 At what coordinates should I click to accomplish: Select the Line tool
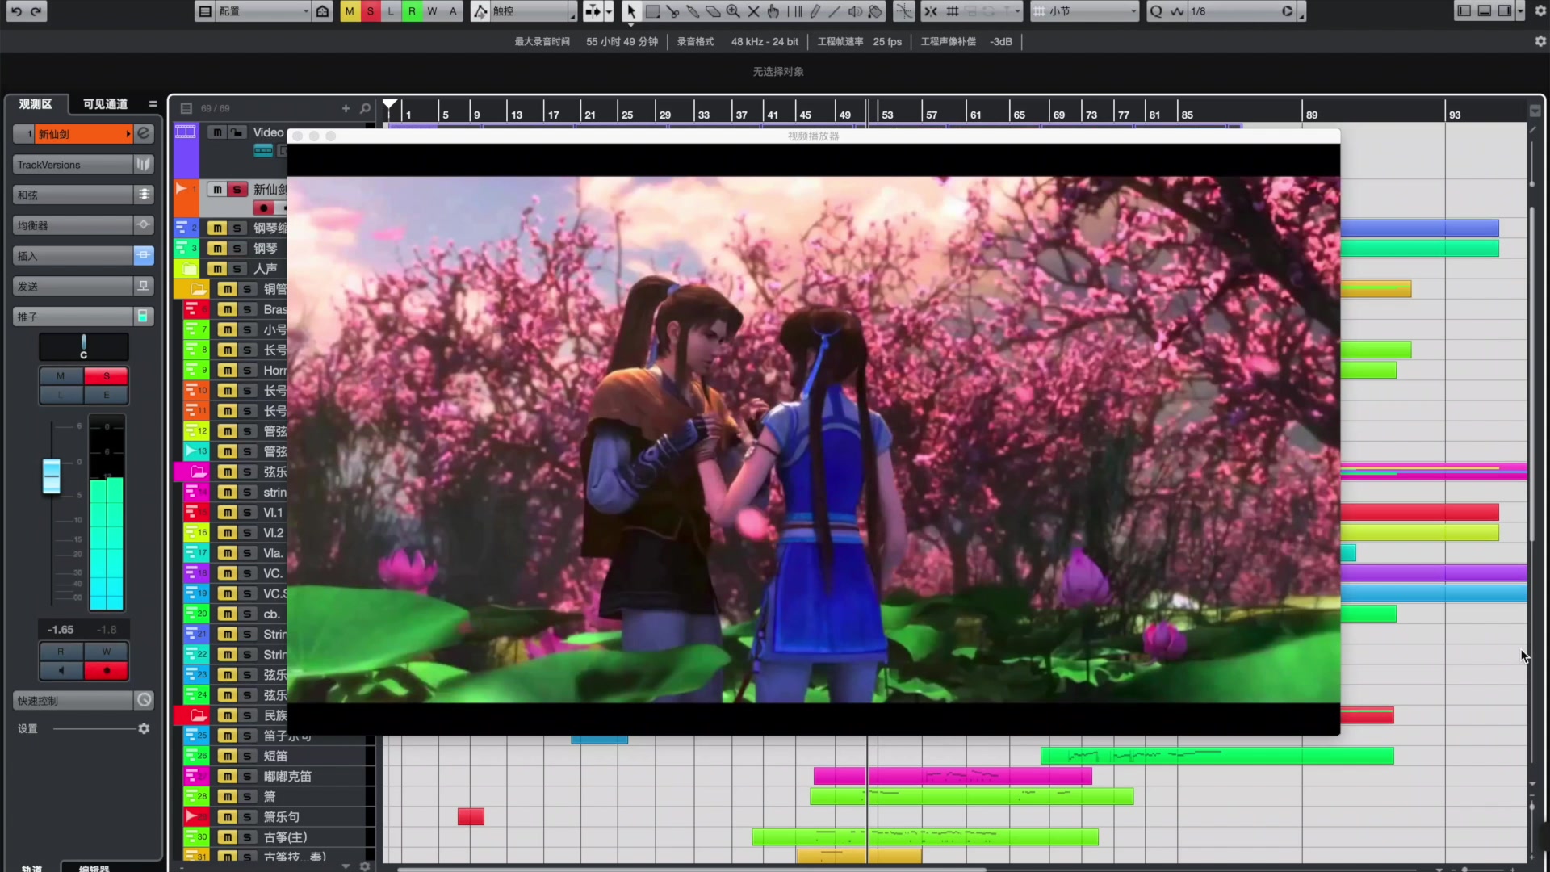835,11
